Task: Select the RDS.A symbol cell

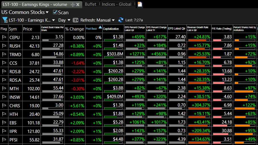Action: point(15,80)
